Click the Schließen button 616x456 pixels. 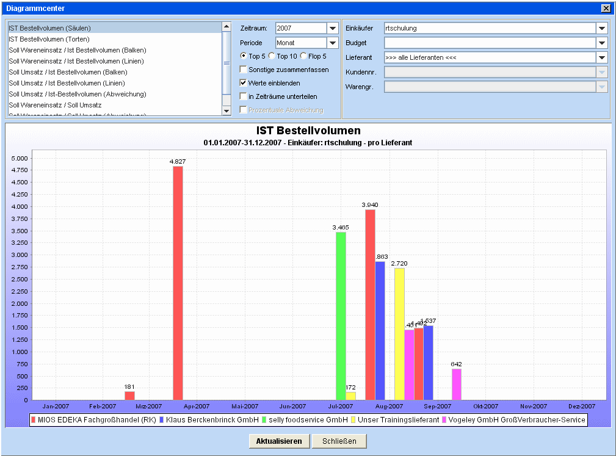coord(339,441)
